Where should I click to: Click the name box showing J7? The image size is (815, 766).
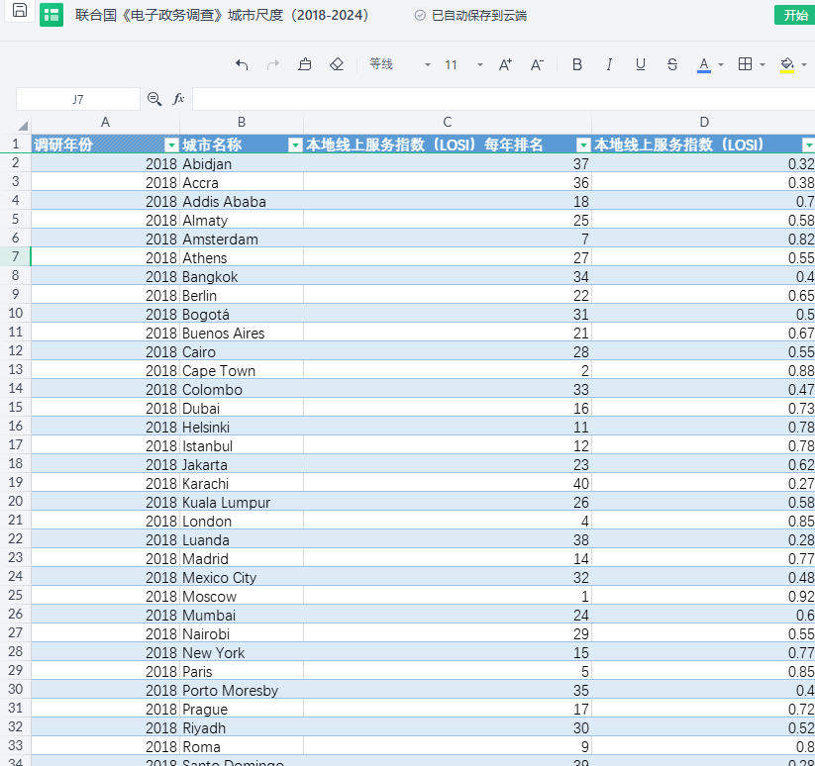(x=78, y=99)
